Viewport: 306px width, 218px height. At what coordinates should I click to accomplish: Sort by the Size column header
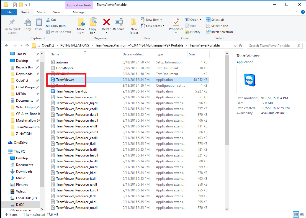pyautogui.click(x=192, y=54)
